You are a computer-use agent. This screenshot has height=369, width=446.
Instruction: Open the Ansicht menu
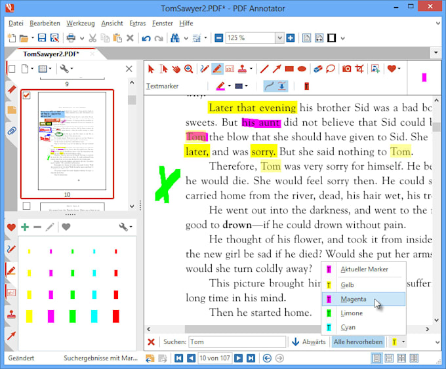[112, 24]
